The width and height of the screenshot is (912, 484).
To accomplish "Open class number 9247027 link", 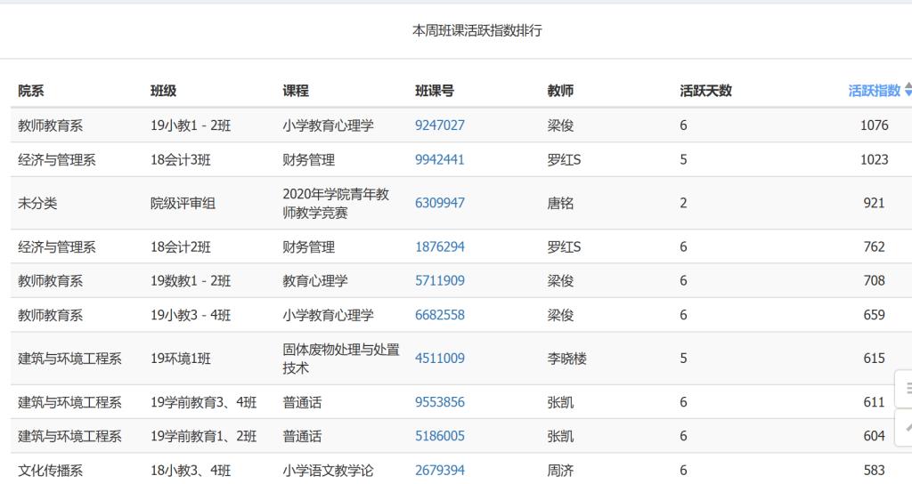I will click(x=439, y=125).
